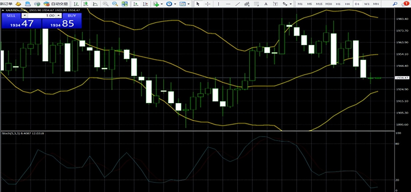The height and width of the screenshot is (192, 411).
Task: Click the Tile Windows icon
Action: point(124,4)
